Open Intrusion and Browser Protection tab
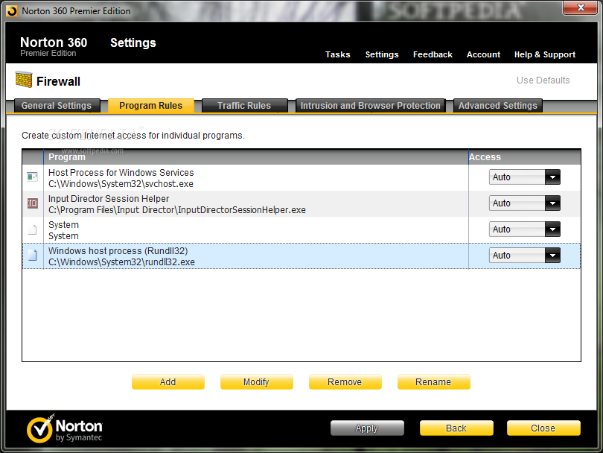The image size is (603, 453). (x=370, y=106)
